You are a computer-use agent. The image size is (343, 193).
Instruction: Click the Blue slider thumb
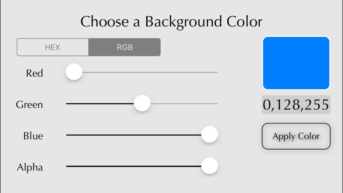coord(209,134)
